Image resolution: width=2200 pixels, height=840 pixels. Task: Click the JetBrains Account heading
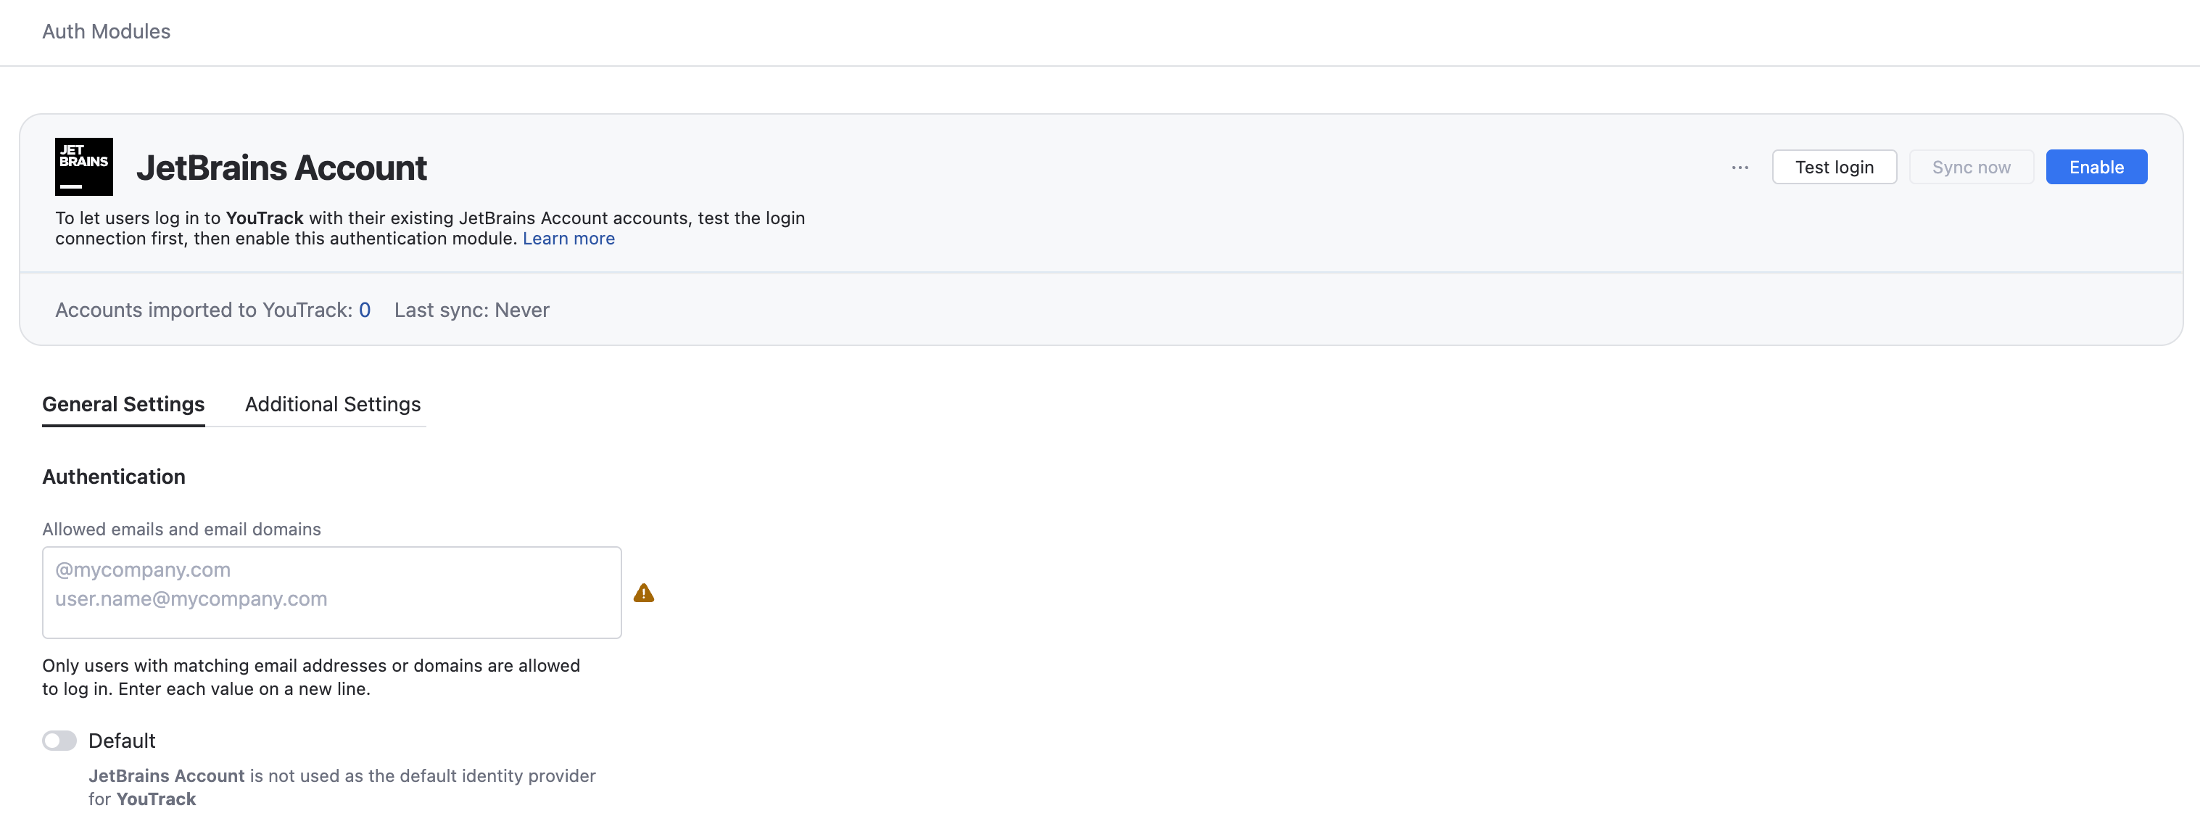(281, 168)
